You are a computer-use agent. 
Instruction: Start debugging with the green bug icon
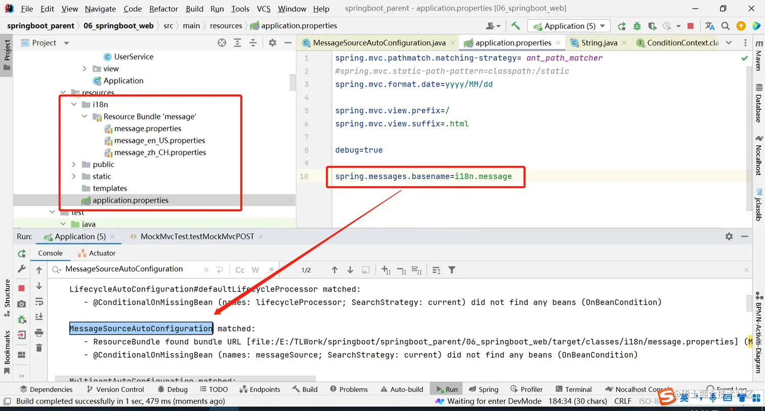pos(637,26)
